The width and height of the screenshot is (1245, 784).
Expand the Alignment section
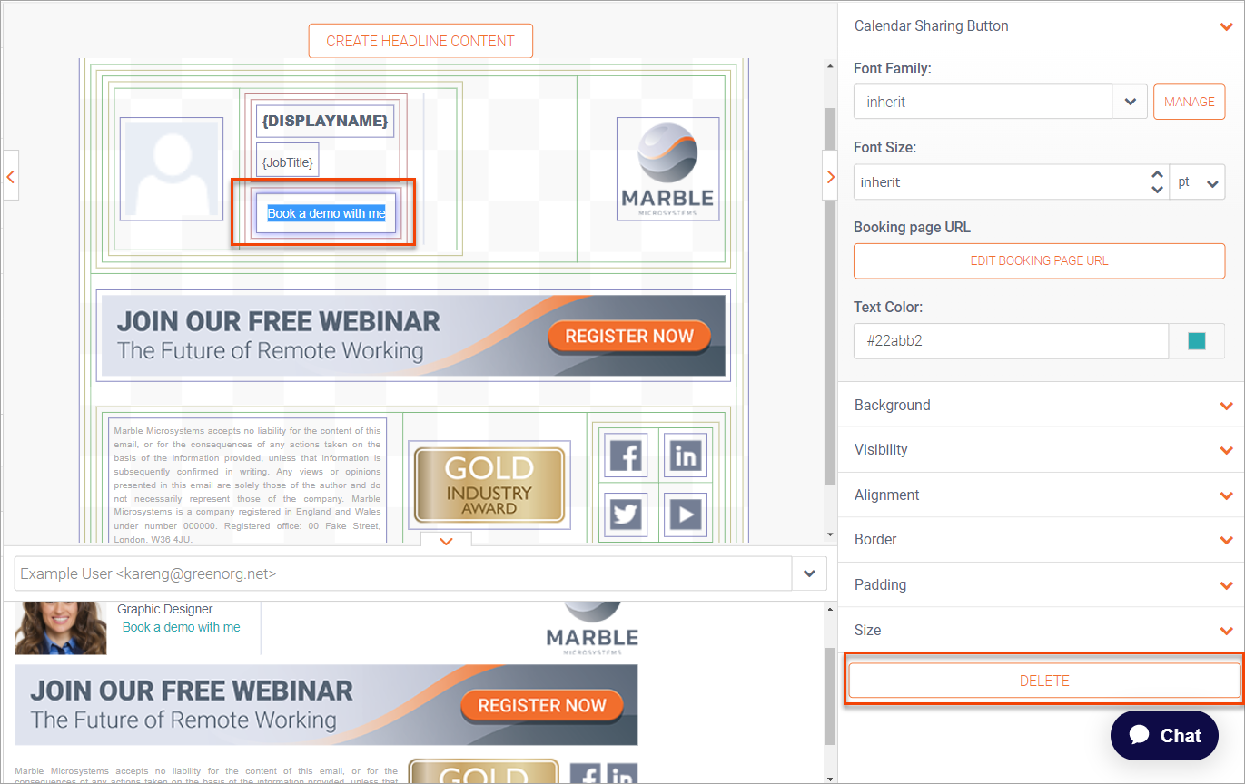click(1041, 495)
